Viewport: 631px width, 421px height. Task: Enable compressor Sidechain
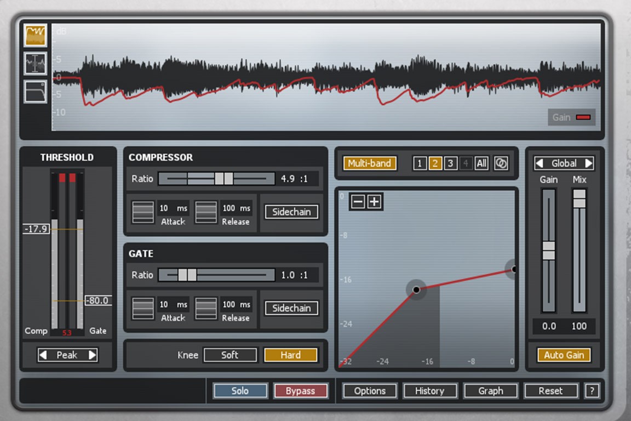(x=291, y=212)
